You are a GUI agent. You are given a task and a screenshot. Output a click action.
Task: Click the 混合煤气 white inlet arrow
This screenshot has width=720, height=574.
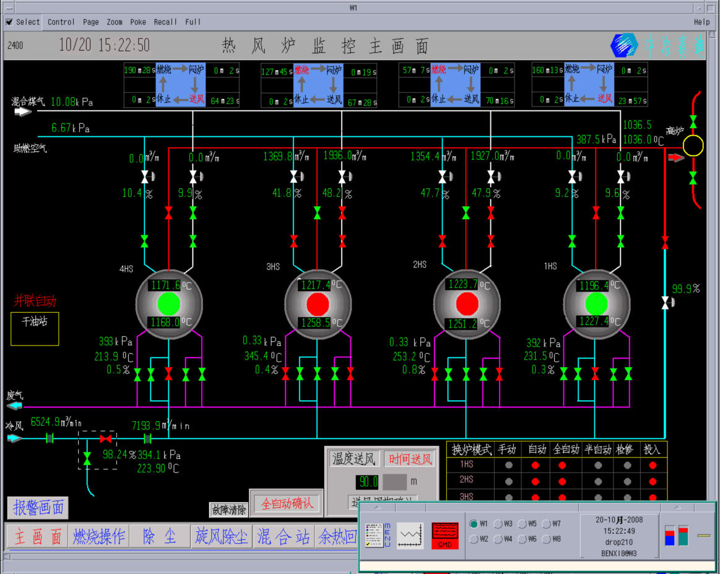22,111
